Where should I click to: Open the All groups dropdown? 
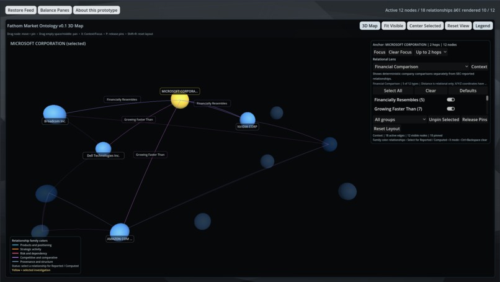400,119
